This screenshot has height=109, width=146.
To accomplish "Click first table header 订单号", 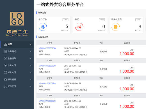I will point(49,43).
